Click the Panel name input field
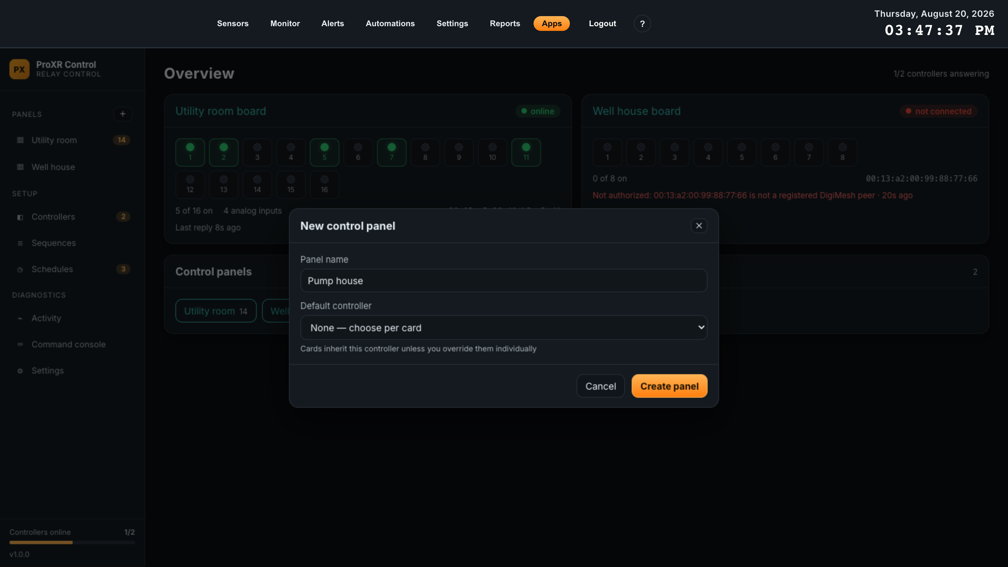 point(504,280)
